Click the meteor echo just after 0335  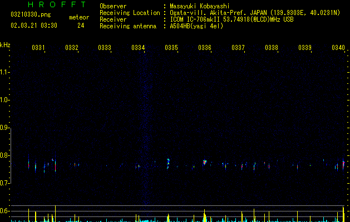(x=168, y=163)
